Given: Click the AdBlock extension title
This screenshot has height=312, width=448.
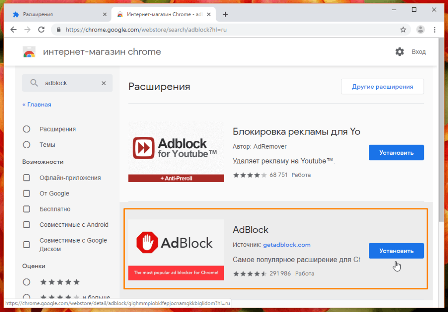Looking at the screenshot, I should 251,230.
